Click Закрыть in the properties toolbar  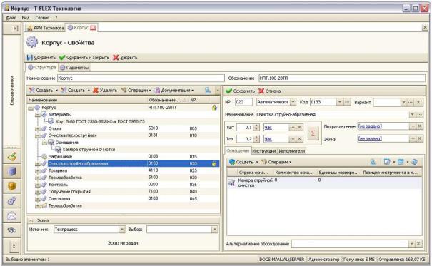tap(125, 58)
